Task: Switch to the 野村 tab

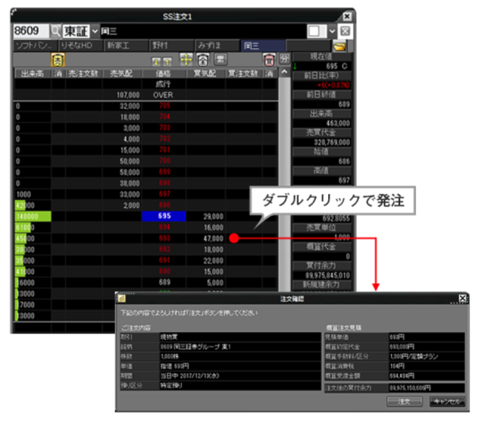Action: 162,46
